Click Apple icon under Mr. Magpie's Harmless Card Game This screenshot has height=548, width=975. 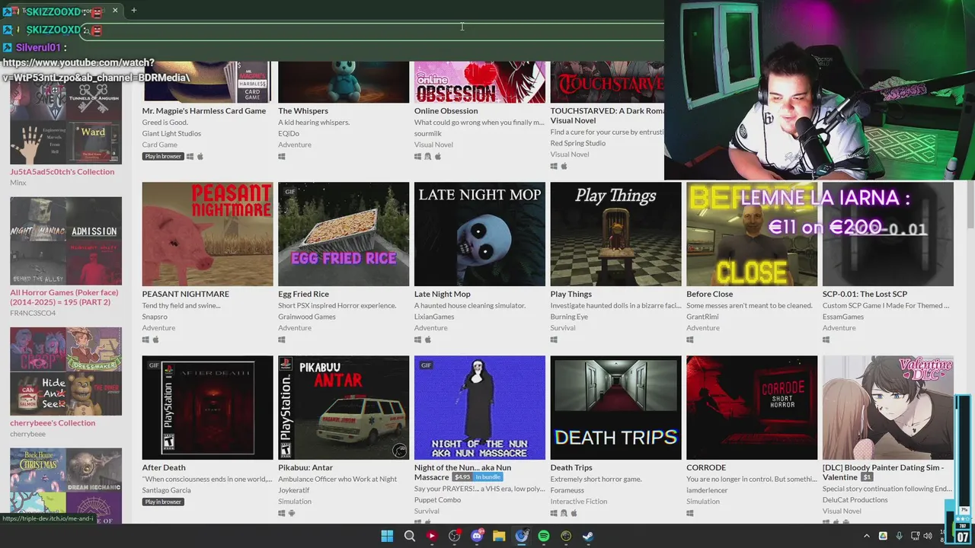coord(200,157)
